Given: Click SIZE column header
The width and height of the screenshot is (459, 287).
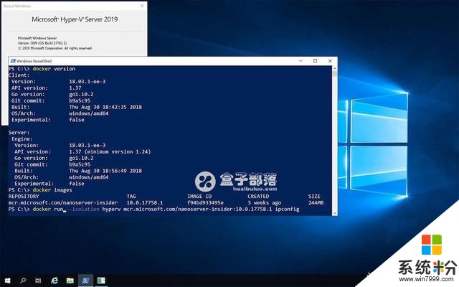Looking at the screenshot, I should [314, 196].
